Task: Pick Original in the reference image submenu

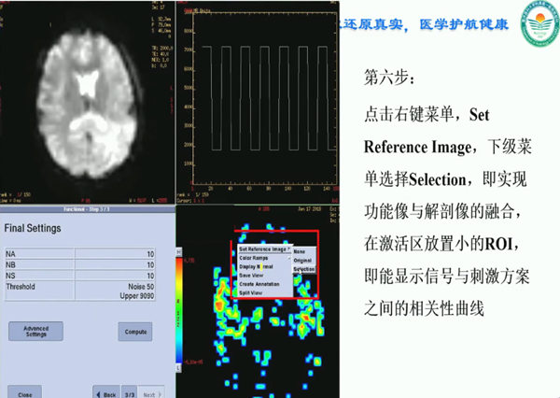Action: tap(303, 259)
